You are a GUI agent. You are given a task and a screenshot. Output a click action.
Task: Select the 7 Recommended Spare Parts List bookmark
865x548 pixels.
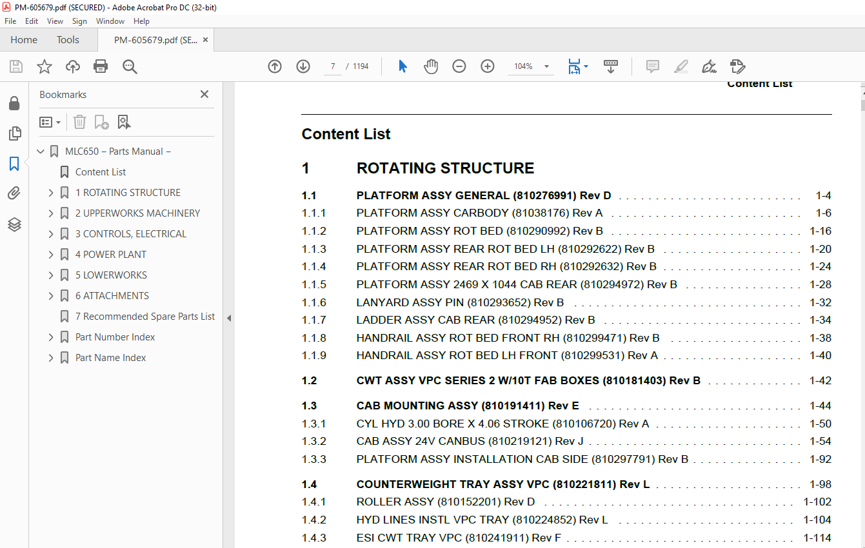click(145, 317)
